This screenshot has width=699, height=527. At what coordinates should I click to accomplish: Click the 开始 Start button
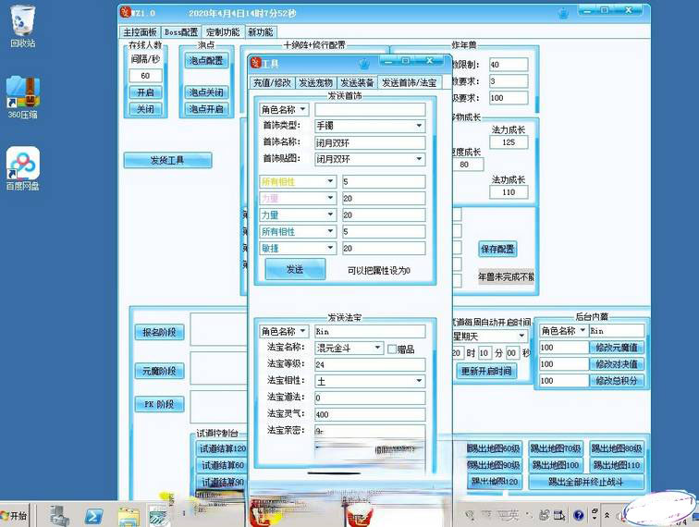pyautogui.click(x=14, y=514)
